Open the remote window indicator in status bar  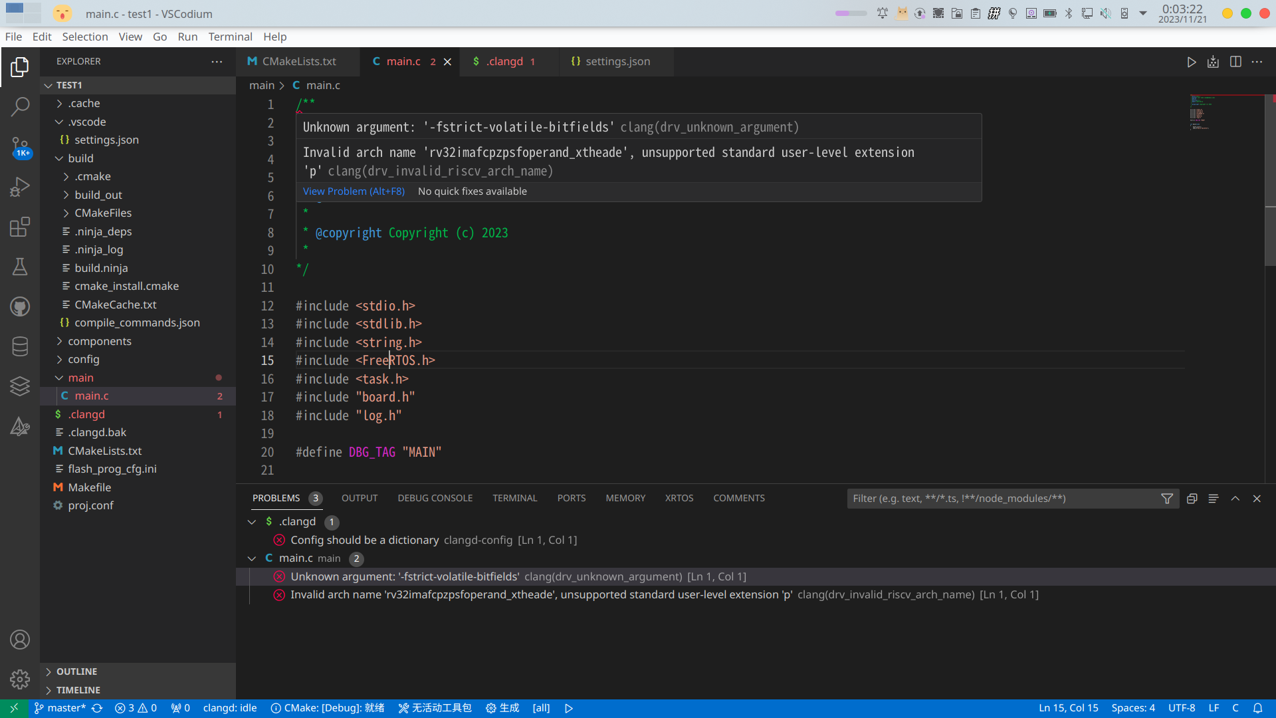click(x=14, y=708)
